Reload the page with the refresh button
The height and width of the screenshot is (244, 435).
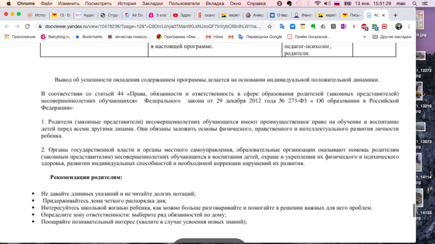click(x=27, y=26)
